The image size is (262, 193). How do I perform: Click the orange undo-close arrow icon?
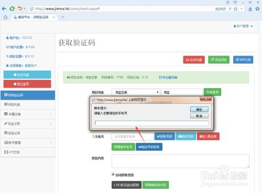coord(20,8)
